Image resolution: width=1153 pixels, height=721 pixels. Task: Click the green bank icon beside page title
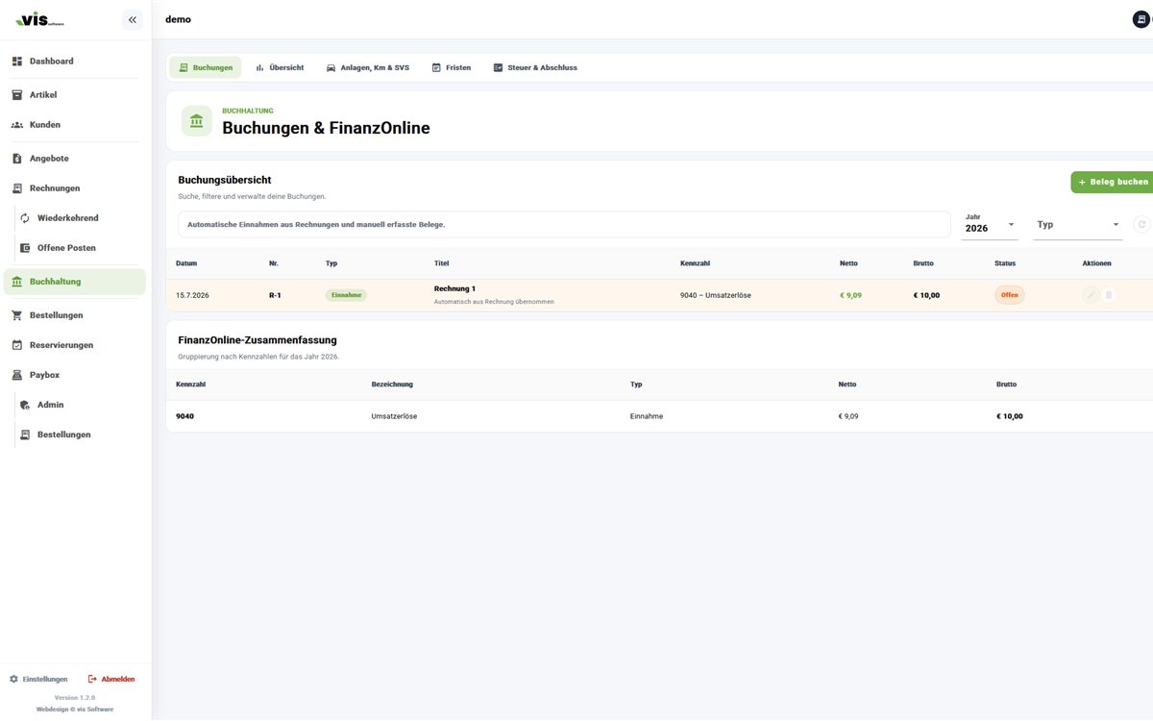196,121
